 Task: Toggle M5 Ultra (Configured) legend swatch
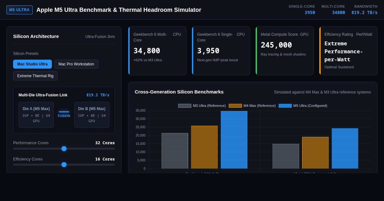tap(285, 106)
